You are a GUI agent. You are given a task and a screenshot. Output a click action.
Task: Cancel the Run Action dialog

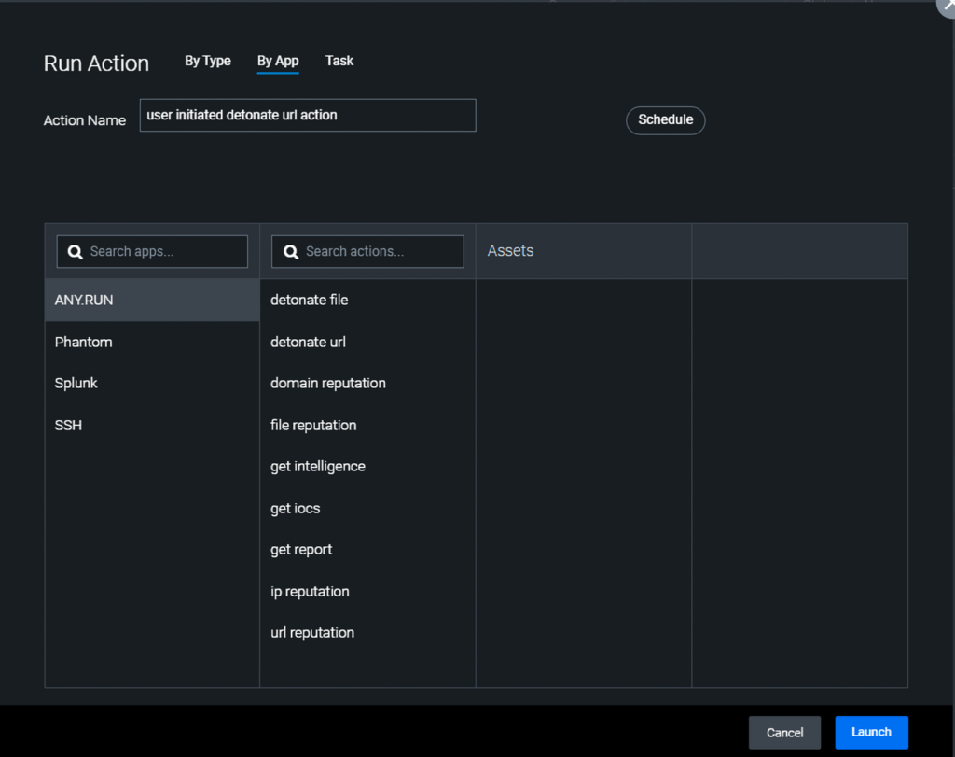pyautogui.click(x=784, y=733)
